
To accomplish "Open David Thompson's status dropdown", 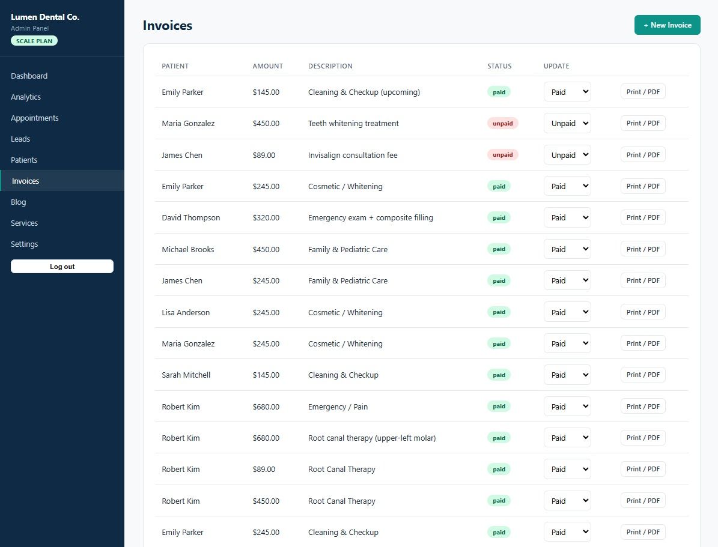I will click(567, 217).
